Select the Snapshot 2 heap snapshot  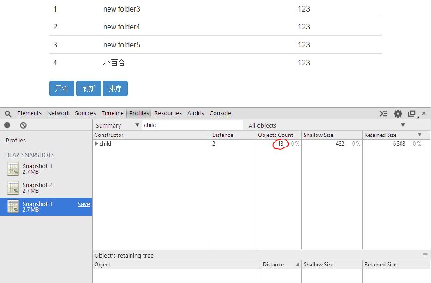[x=37, y=188]
